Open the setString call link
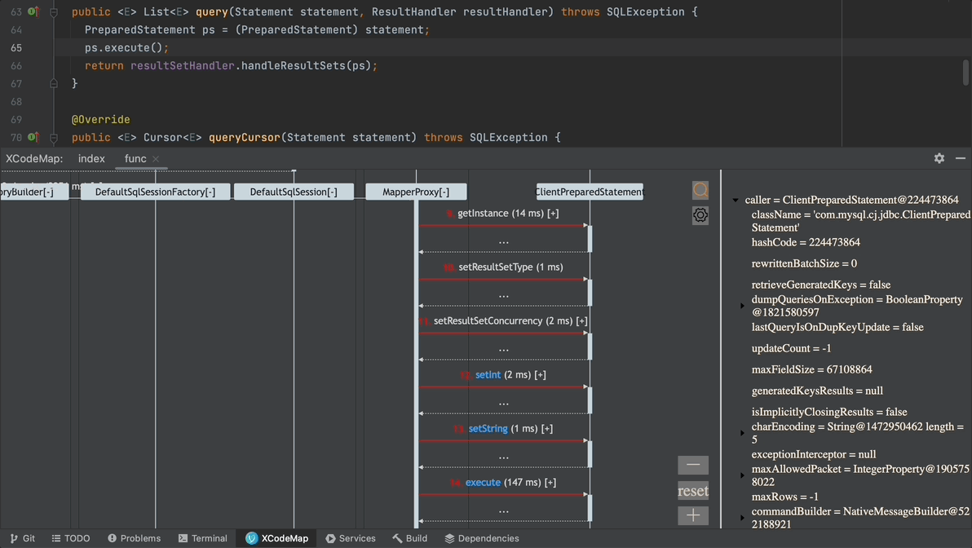The image size is (972, 548). coord(488,428)
